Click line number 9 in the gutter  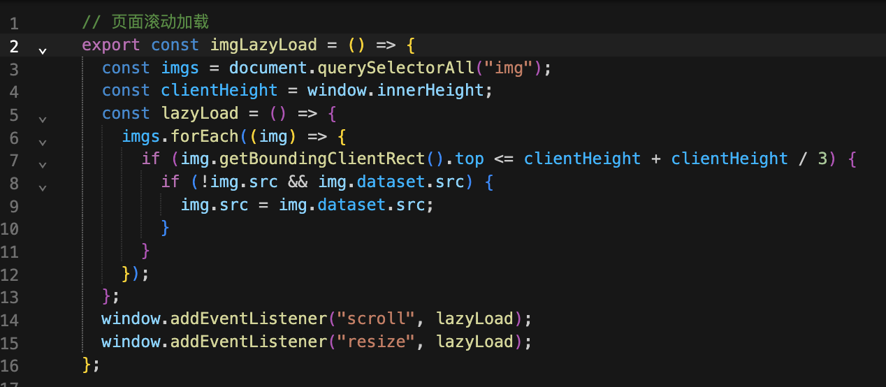[x=14, y=205]
